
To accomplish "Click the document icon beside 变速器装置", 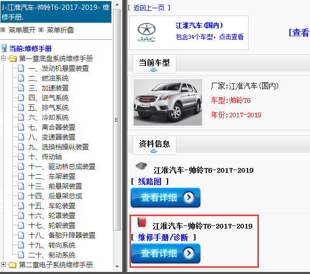I will point(21,137).
